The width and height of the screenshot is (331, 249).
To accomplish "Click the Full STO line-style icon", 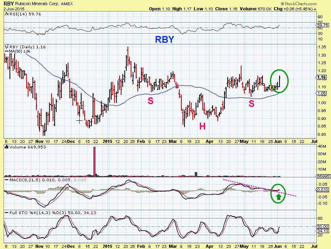I will pyautogui.click(x=6, y=212).
